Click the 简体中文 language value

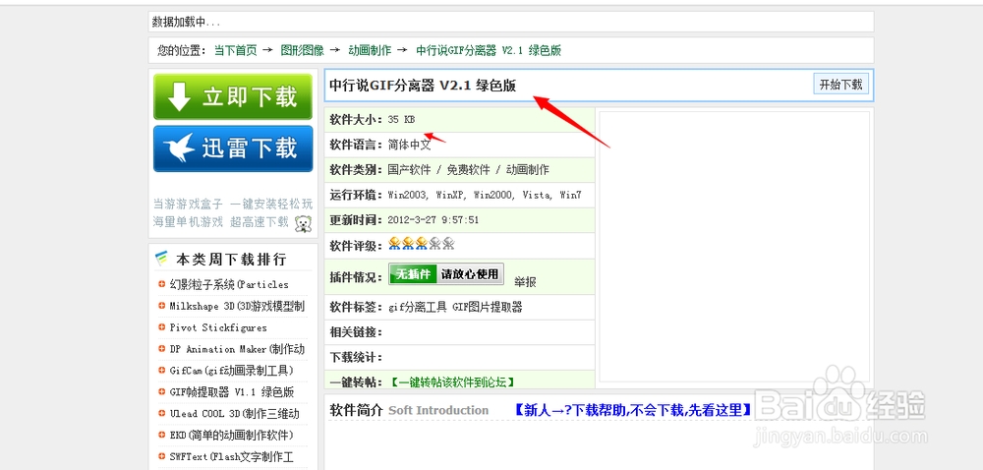[409, 145]
